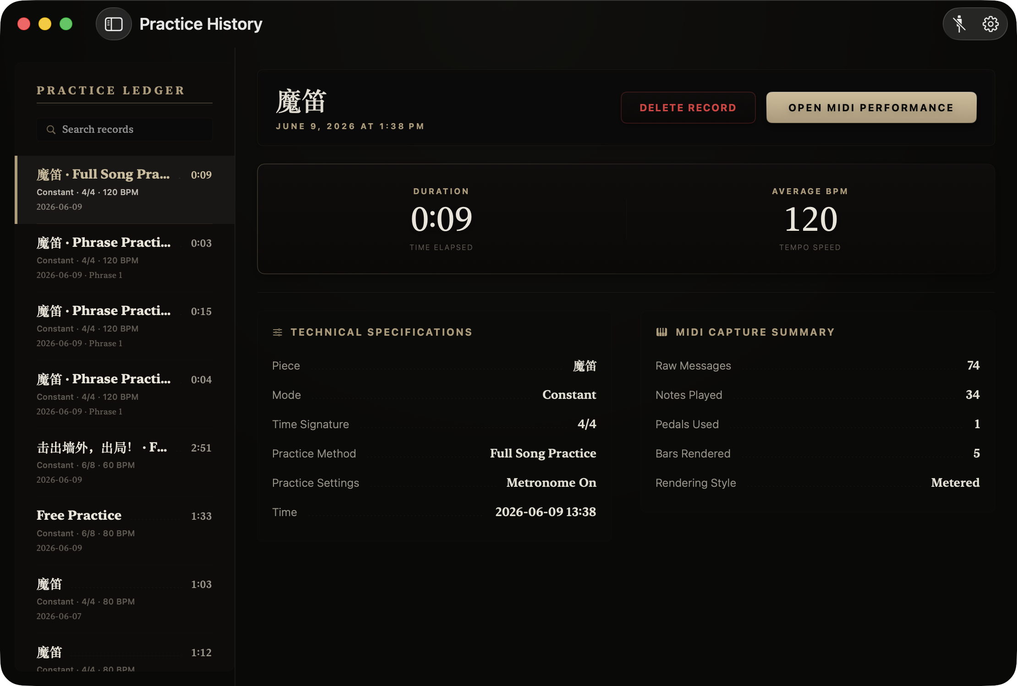Click the Time Signature value 4/4
Viewport: 1017px width, 686px height.
click(587, 424)
